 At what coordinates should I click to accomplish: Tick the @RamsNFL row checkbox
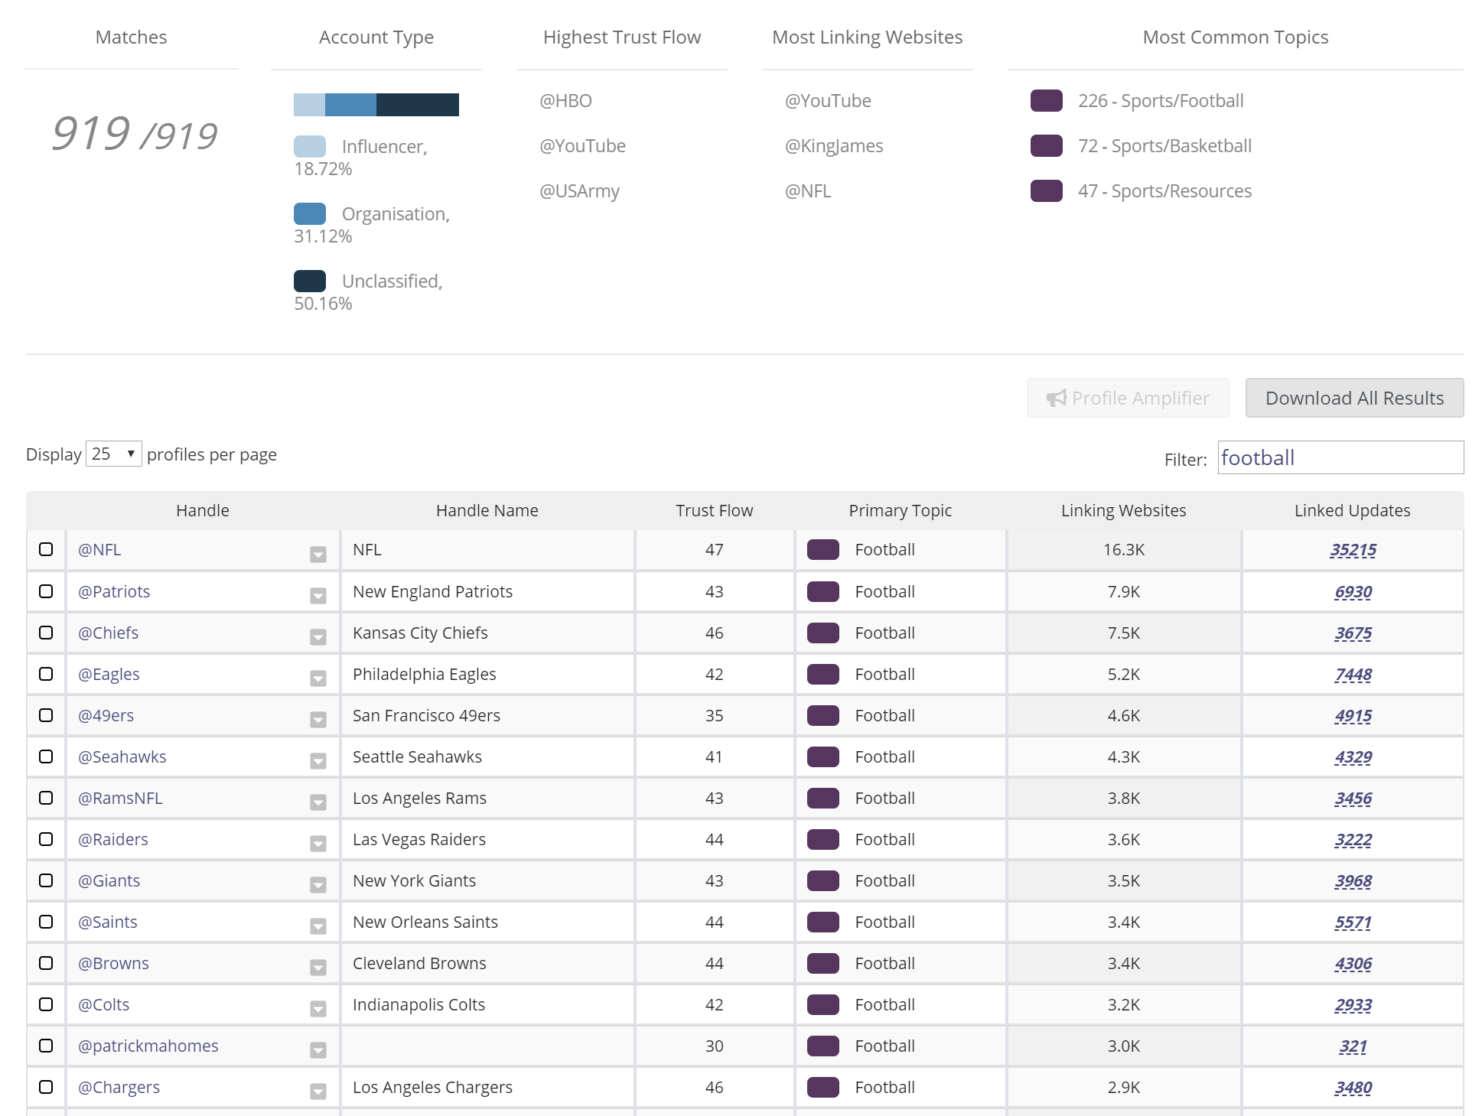[x=46, y=798]
